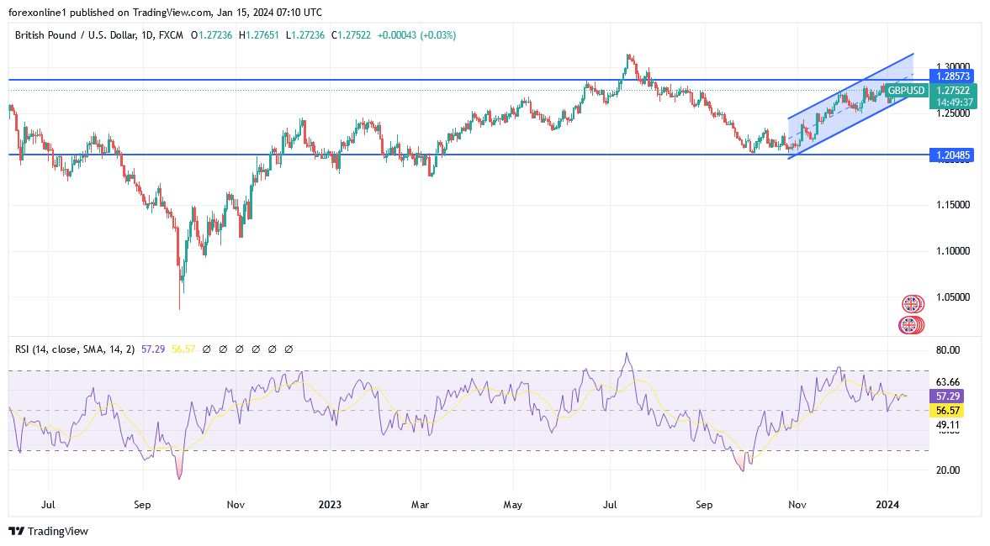Select the 1.20485 support price label
This screenshot has height=546, width=990.
(950, 155)
